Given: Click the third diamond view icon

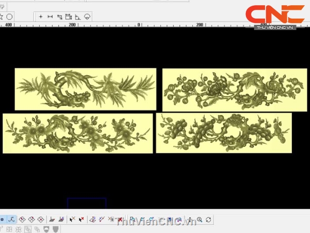Looking at the screenshot, I should click(x=40, y=220).
